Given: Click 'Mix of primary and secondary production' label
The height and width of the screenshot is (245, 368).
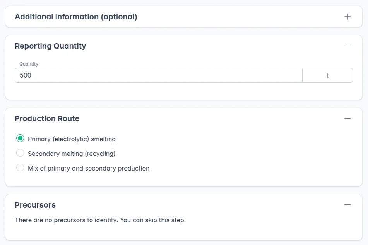Looking at the screenshot, I should 89,168.
